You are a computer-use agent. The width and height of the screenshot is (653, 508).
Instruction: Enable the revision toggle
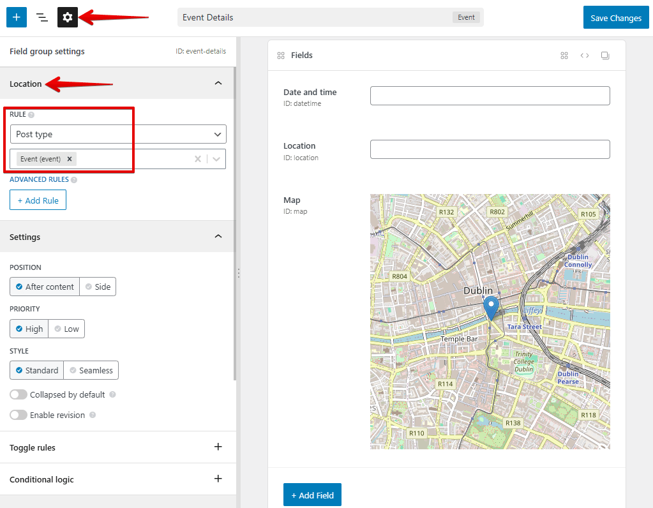(x=19, y=415)
